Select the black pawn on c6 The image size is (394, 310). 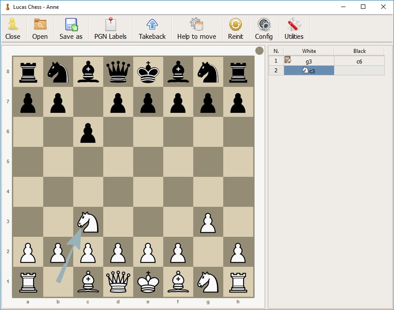88,132
